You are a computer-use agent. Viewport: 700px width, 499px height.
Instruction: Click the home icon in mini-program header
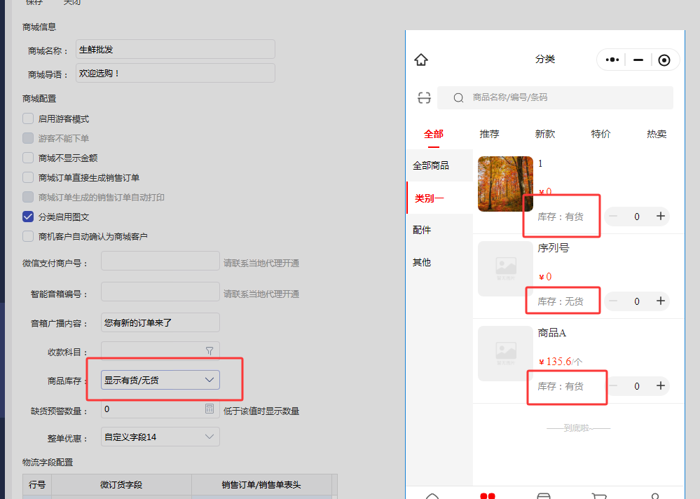tap(421, 60)
